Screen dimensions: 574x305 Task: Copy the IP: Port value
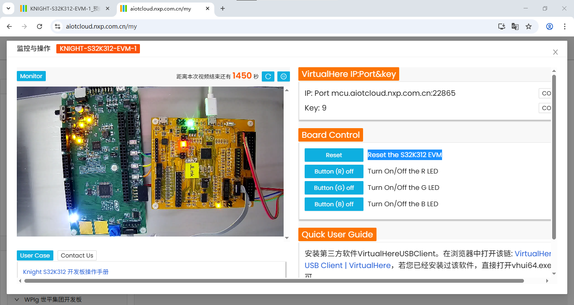545,93
